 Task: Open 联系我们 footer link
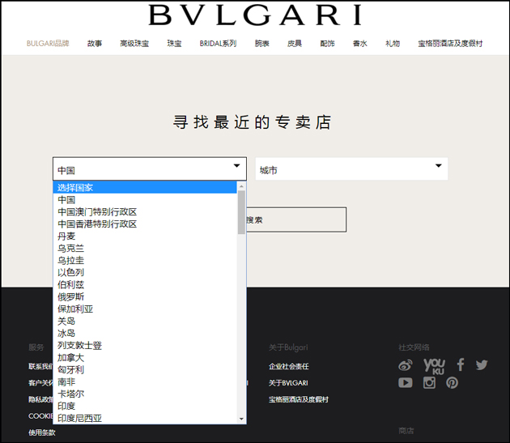point(40,366)
